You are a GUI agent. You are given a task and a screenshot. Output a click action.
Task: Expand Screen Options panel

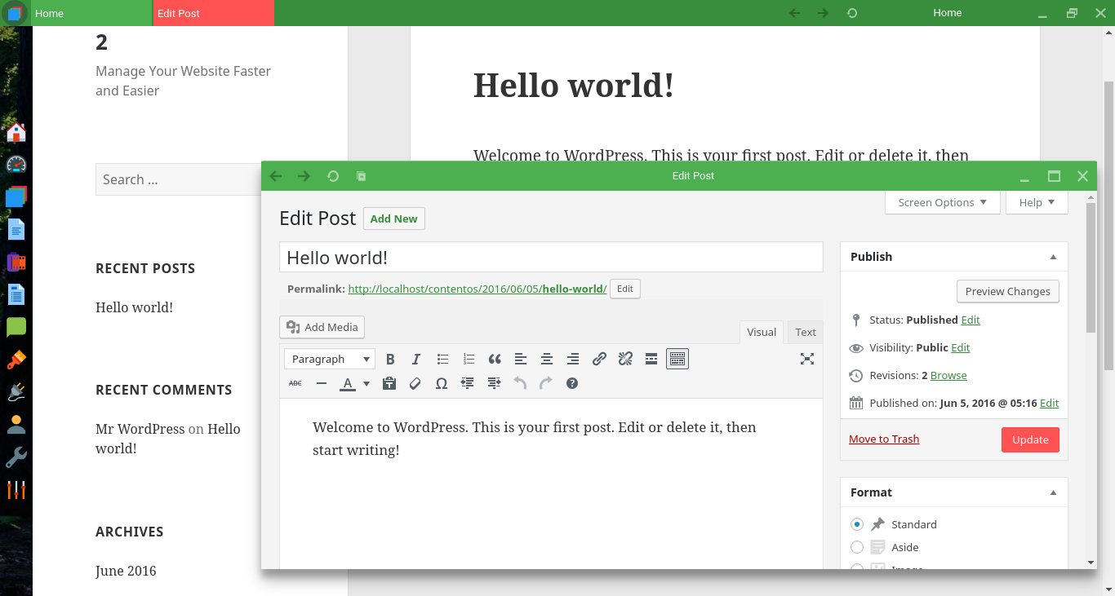[x=942, y=202]
